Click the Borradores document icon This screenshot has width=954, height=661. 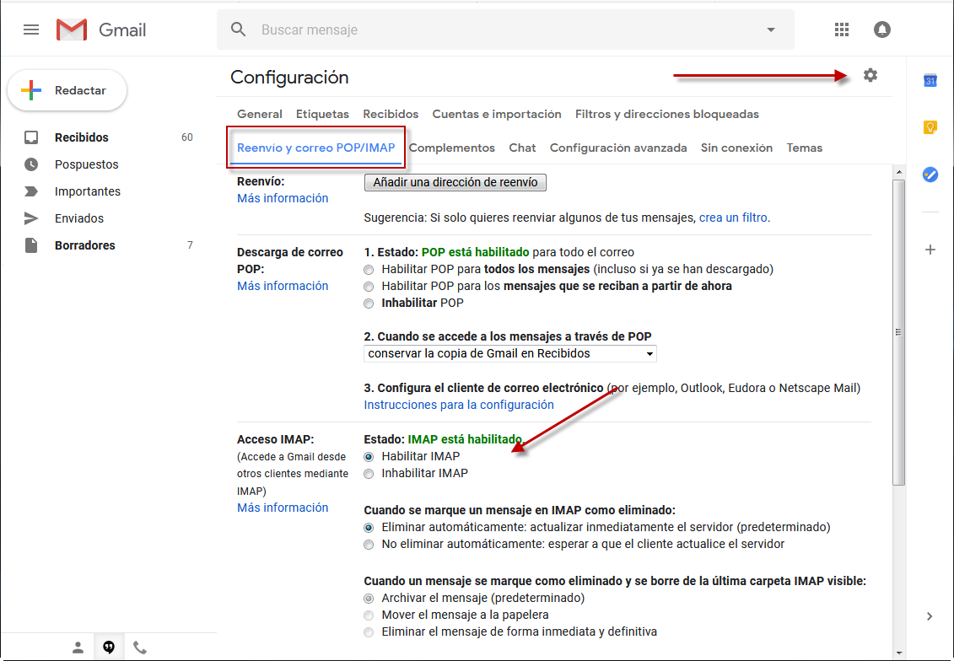tap(31, 245)
